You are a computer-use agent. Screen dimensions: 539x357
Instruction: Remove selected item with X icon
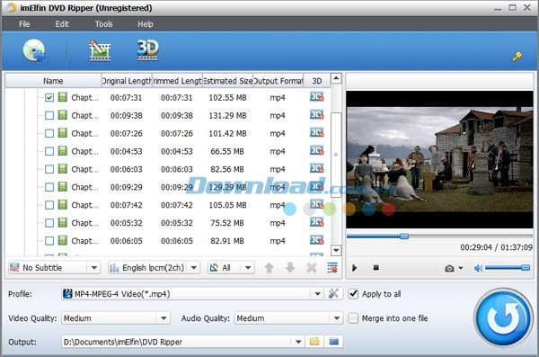[312, 267]
